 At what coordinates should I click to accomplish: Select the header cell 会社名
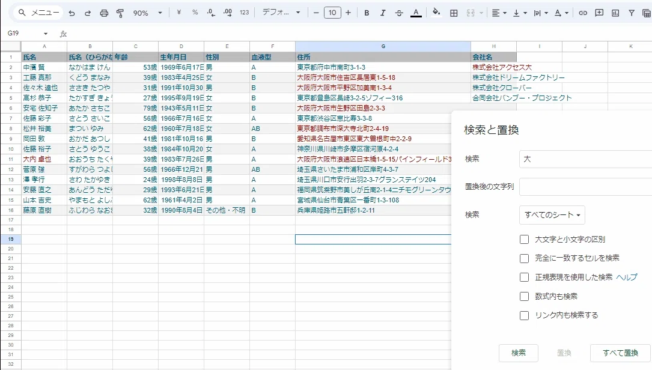point(493,57)
